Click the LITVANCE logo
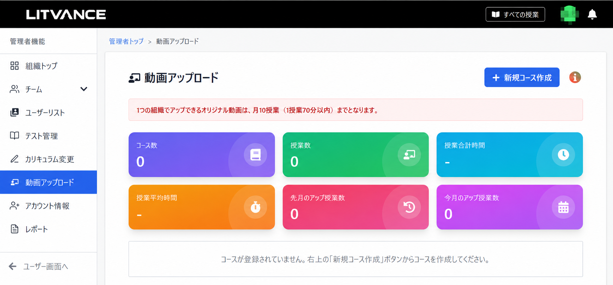The height and width of the screenshot is (285, 613). (x=66, y=14)
